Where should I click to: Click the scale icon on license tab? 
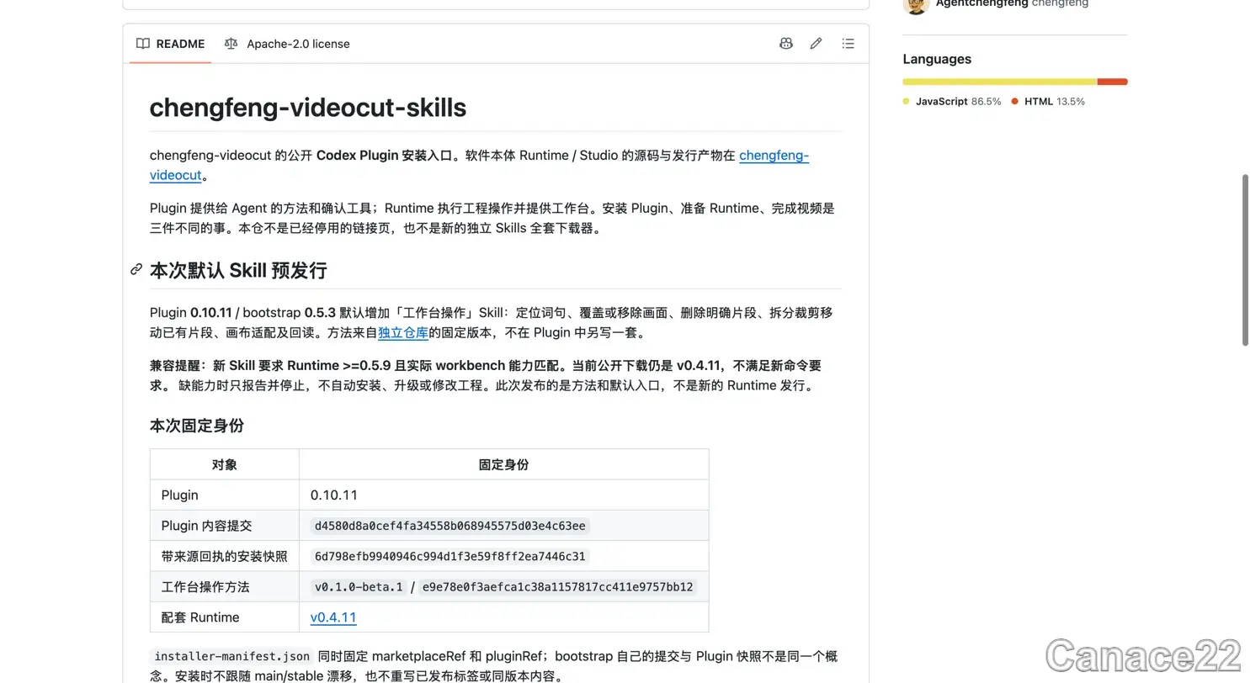coord(231,44)
